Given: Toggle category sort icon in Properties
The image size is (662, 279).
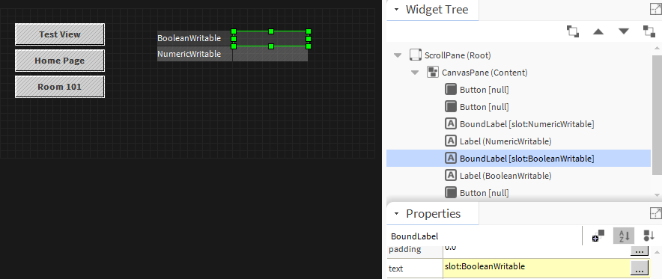Looking at the screenshot, I should [649, 236].
